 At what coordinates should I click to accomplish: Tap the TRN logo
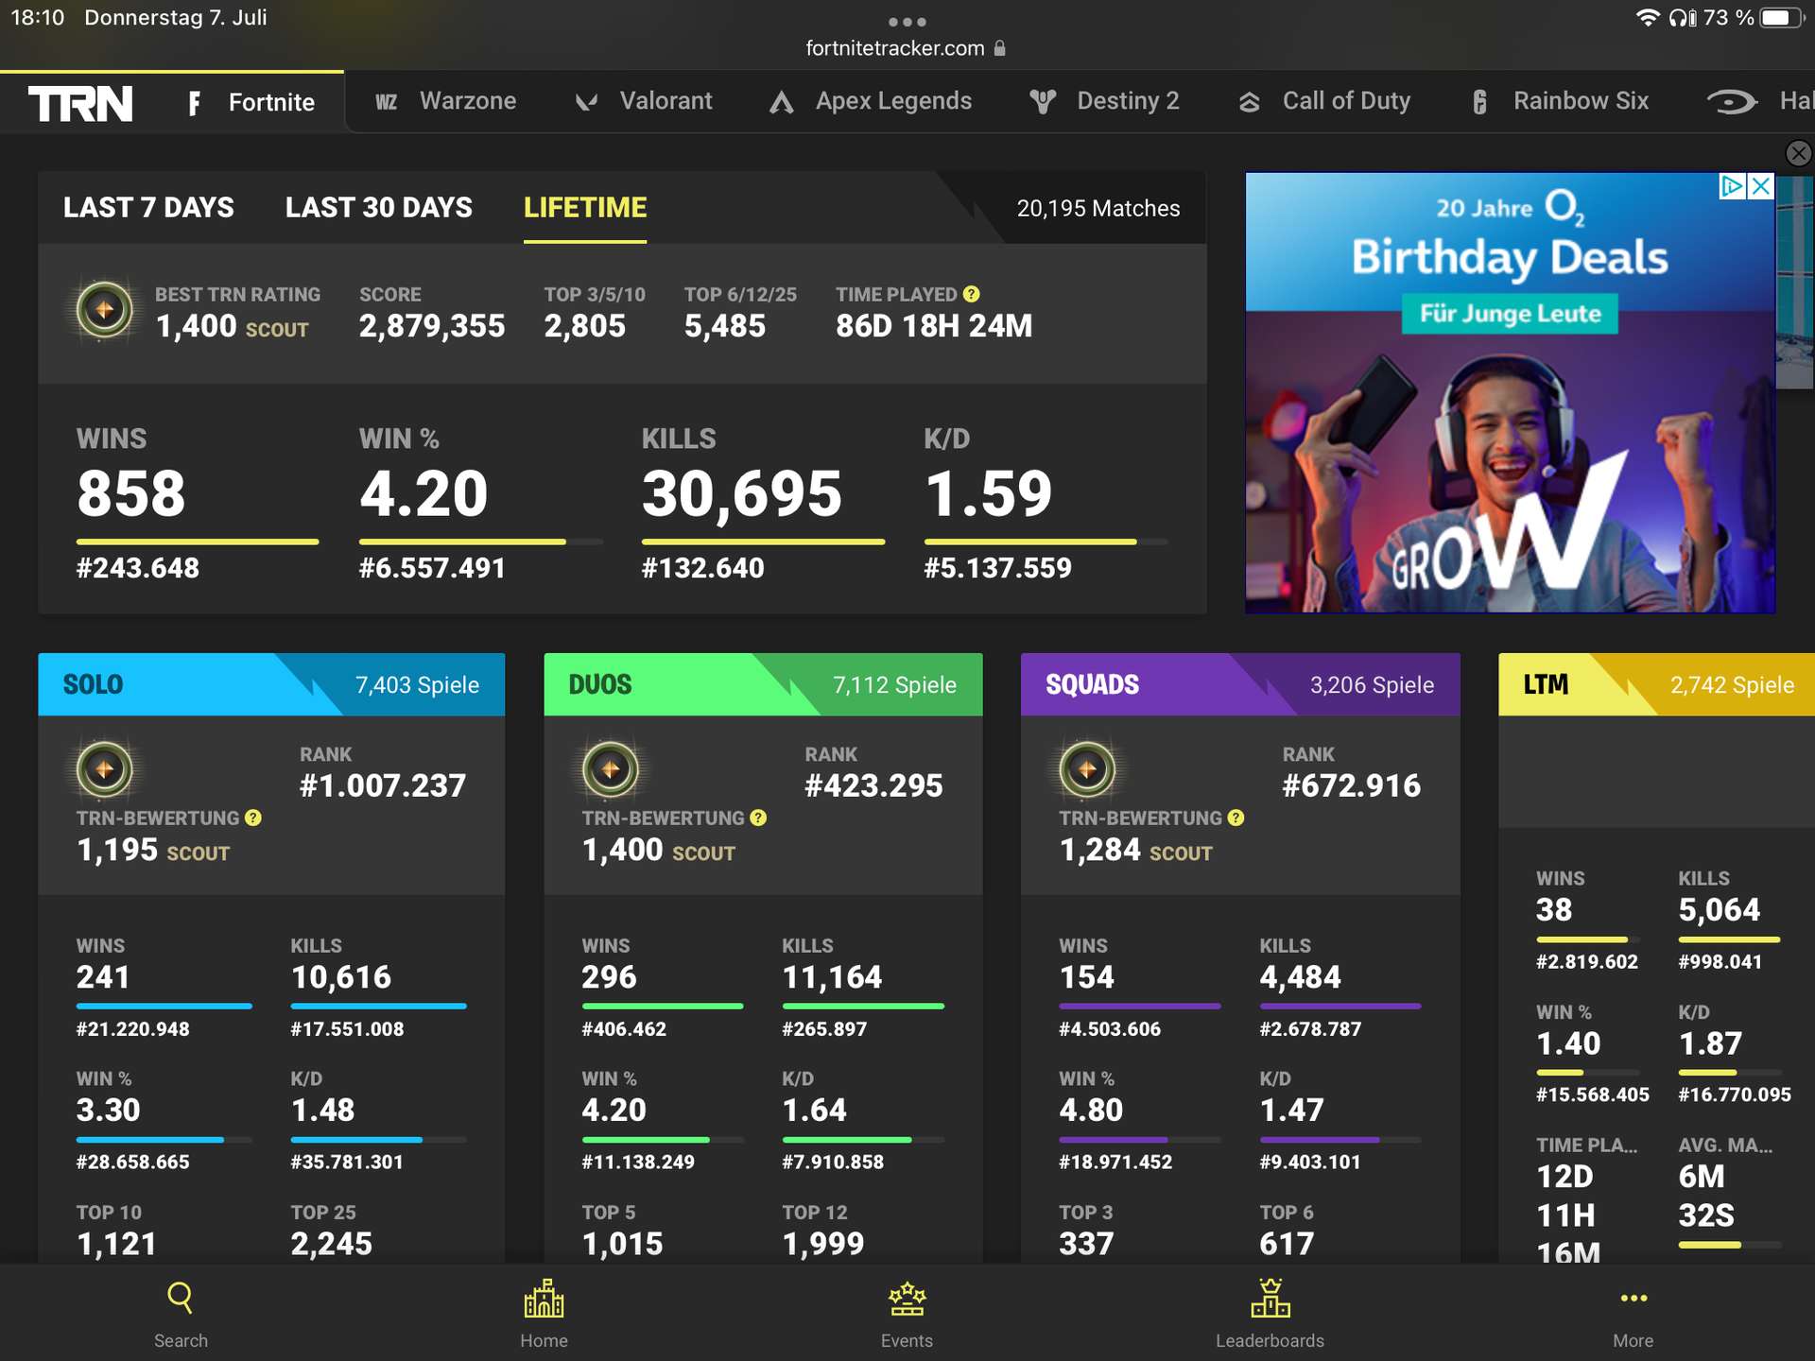pyautogui.click(x=80, y=103)
